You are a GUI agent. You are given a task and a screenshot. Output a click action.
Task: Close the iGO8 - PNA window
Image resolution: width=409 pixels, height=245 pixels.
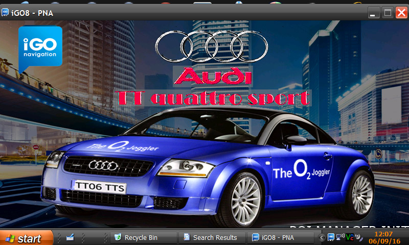click(x=402, y=12)
